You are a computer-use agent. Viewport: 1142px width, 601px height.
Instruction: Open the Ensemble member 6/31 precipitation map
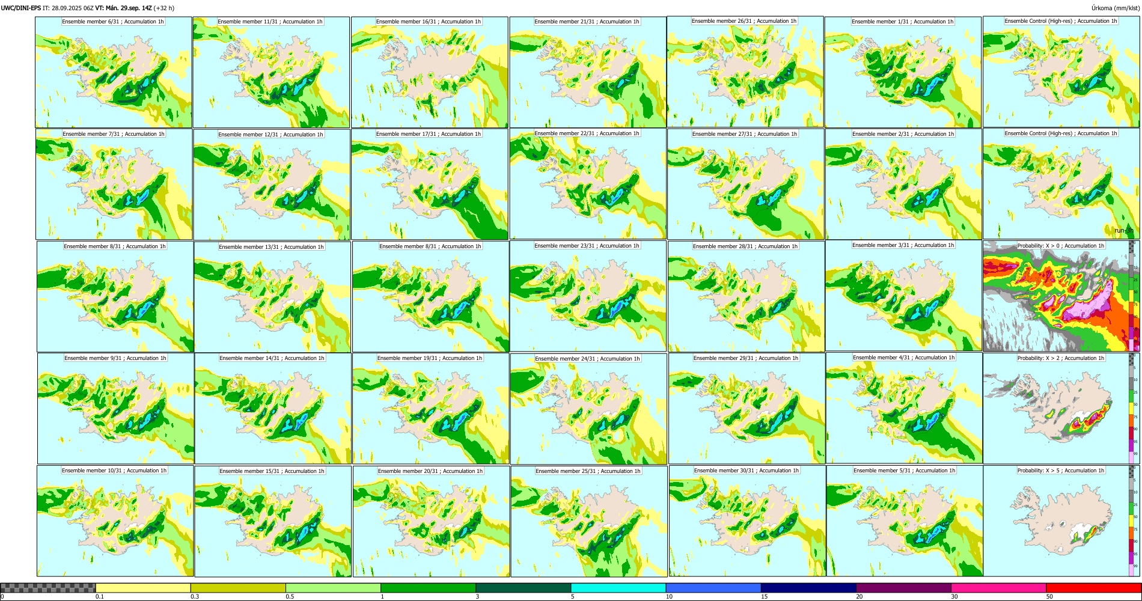[114, 72]
